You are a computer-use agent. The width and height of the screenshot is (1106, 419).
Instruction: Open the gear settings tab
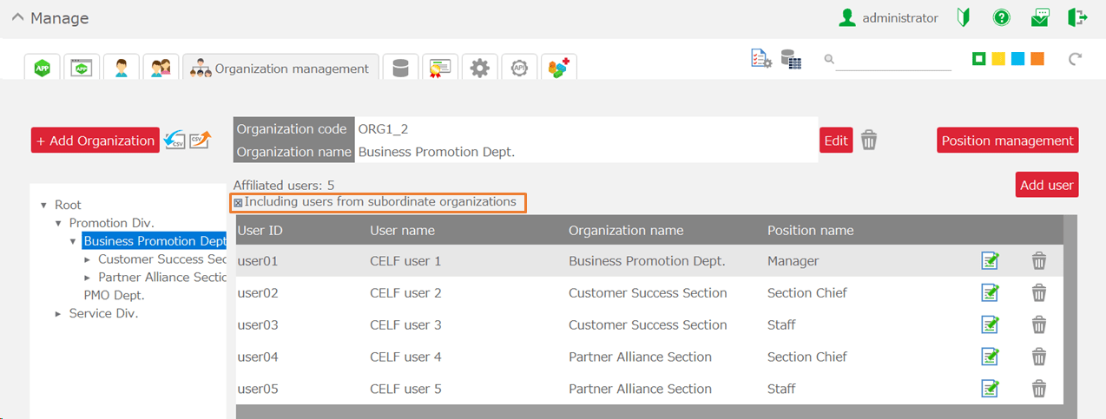coord(479,68)
